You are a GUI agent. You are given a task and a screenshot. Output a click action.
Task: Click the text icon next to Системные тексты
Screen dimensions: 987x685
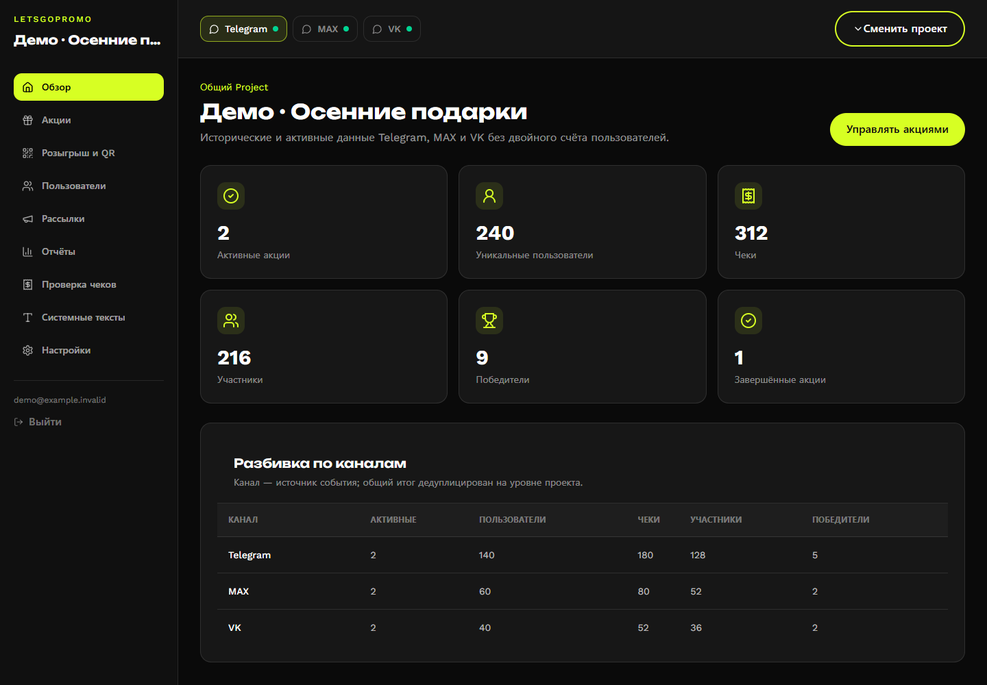[27, 317]
